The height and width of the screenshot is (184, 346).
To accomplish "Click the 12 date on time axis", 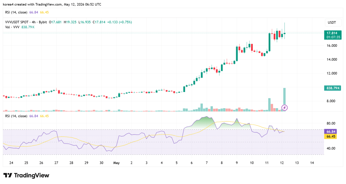I will point(282,163).
